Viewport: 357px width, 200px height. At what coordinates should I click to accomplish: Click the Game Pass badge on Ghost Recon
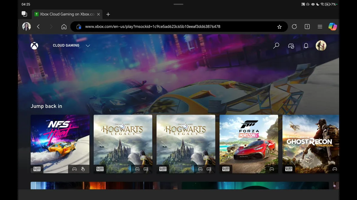(x=289, y=169)
